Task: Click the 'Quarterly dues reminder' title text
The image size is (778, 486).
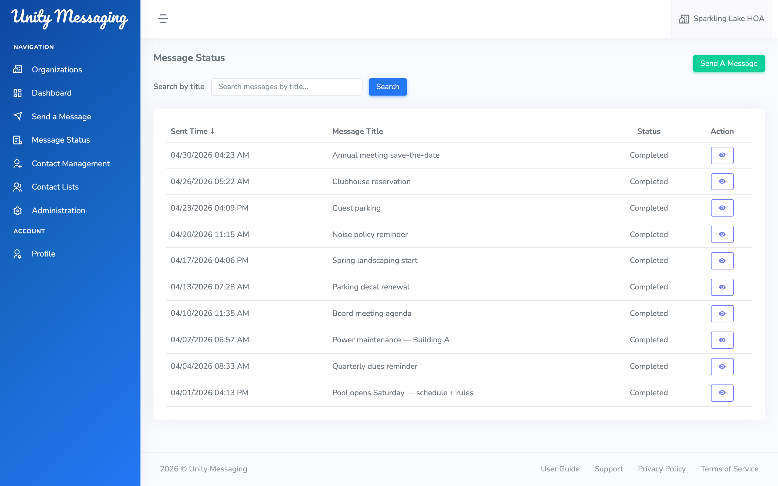Action: pos(375,366)
